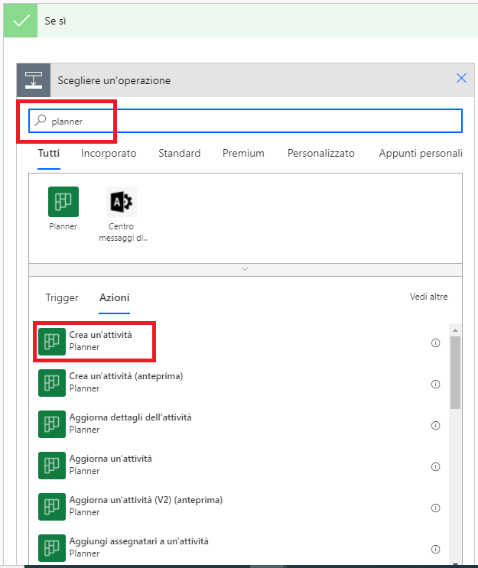Screen dimensions: 478x568
Task: Select the Crea un'attività (anteprima) Planner icon
Action: click(52, 383)
